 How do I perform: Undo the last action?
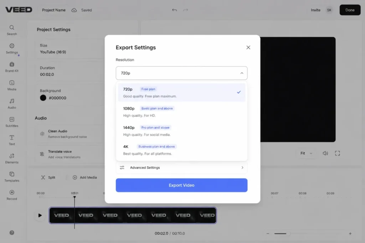[174, 10]
